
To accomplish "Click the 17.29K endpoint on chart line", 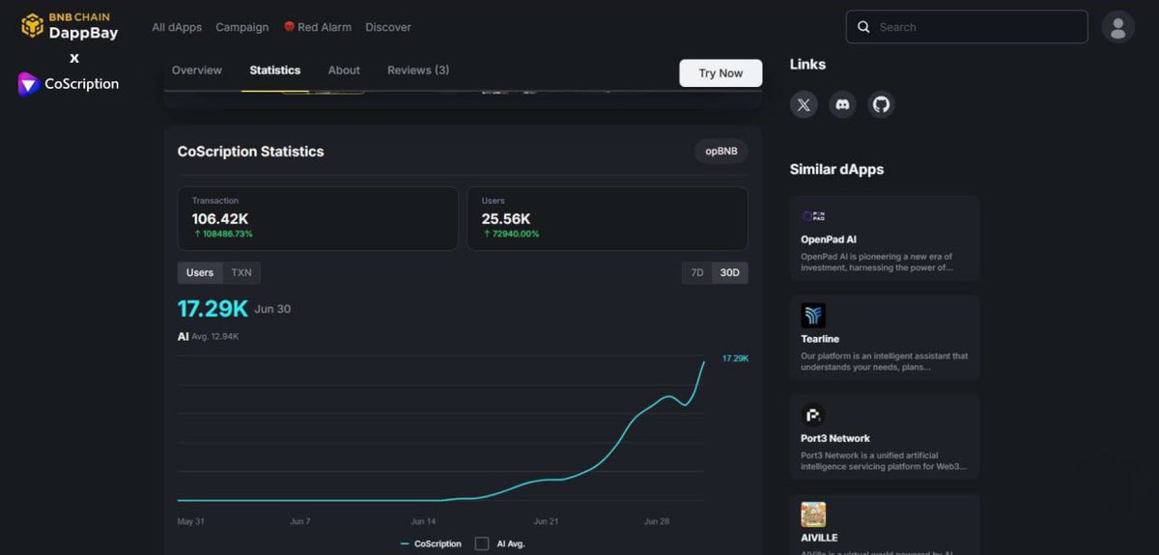I will pyautogui.click(x=704, y=362).
